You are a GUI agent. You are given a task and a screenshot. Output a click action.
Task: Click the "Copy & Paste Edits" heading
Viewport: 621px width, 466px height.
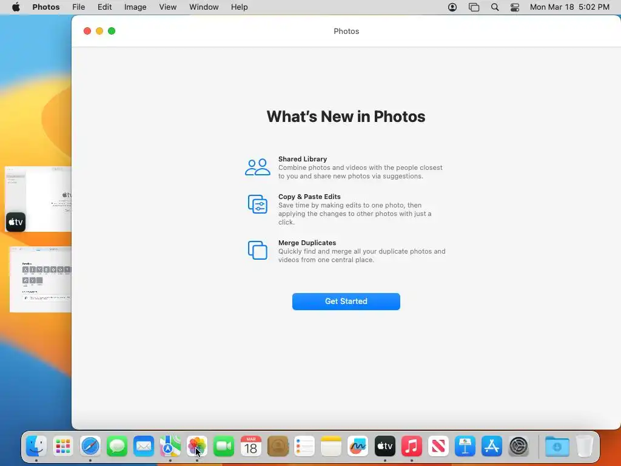(309, 197)
